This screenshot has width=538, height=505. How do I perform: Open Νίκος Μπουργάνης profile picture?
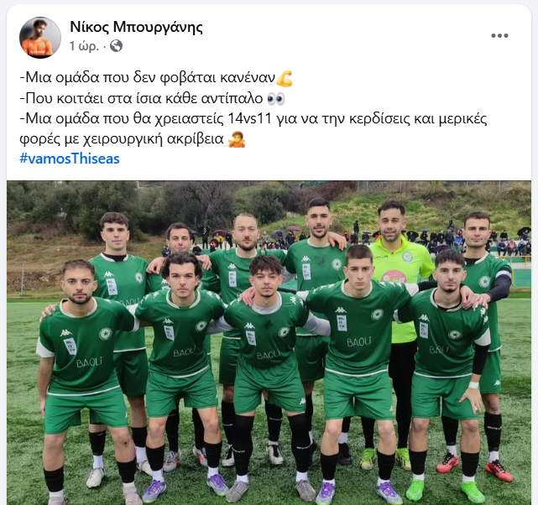point(40,38)
